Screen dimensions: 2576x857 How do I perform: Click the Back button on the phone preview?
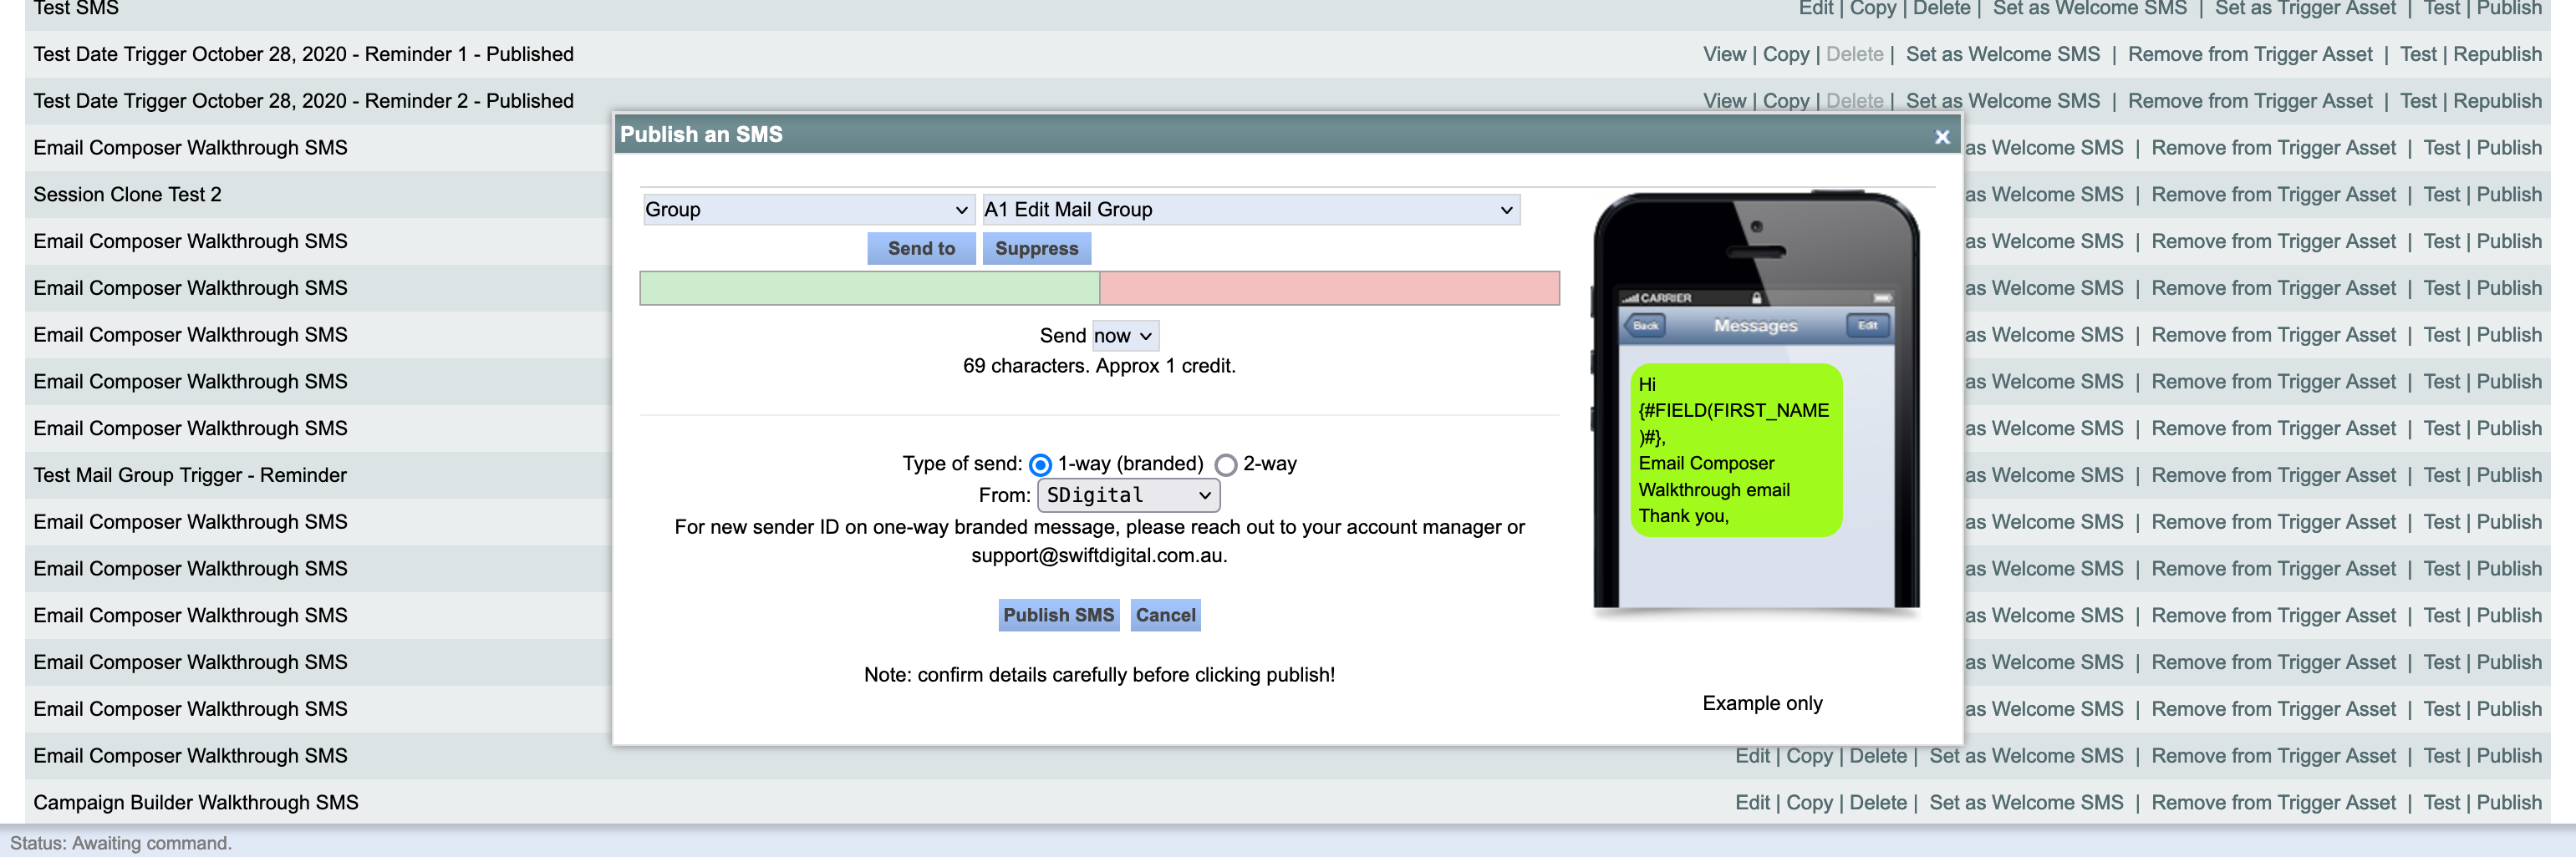point(1645,326)
